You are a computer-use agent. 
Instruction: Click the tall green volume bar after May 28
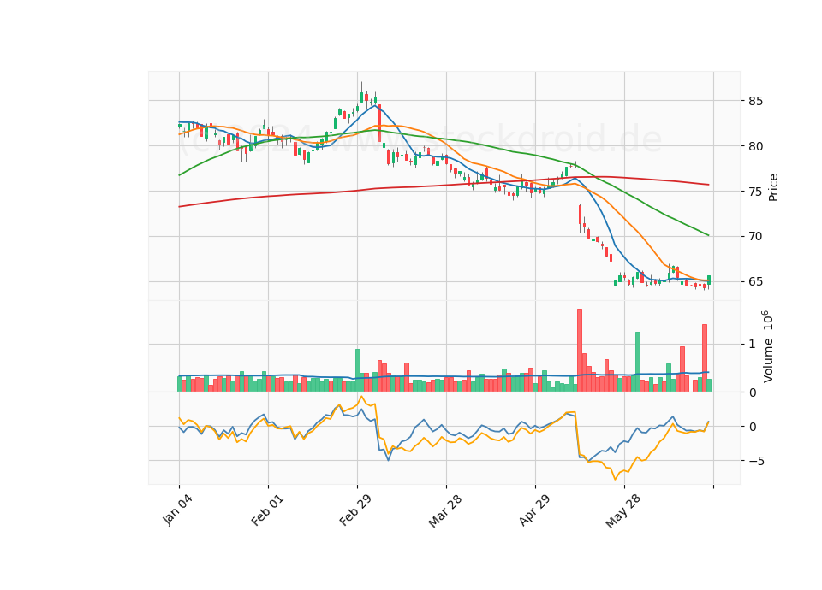tap(637, 362)
